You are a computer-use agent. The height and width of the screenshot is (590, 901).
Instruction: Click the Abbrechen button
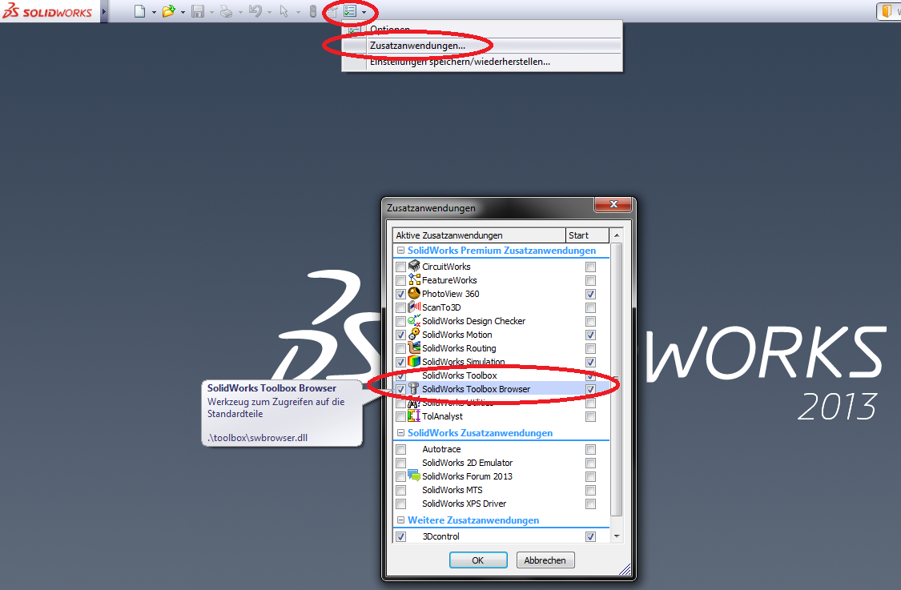point(545,560)
